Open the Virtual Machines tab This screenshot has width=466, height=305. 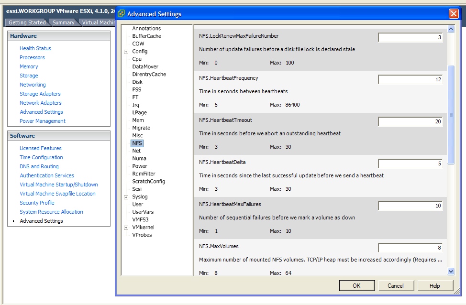pyautogui.click(x=98, y=22)
